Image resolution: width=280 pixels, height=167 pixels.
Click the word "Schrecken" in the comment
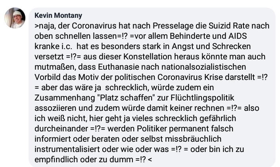[x=232, y=46]
